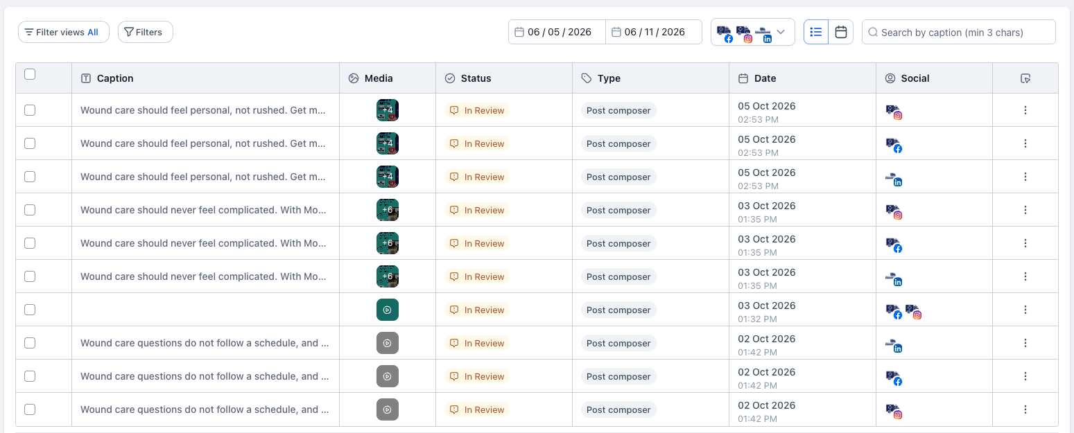Open three-dot menu for 02 Oct LinkedIn post
The width and height of the screenshot is (1074, 433).
point(1025,343)
